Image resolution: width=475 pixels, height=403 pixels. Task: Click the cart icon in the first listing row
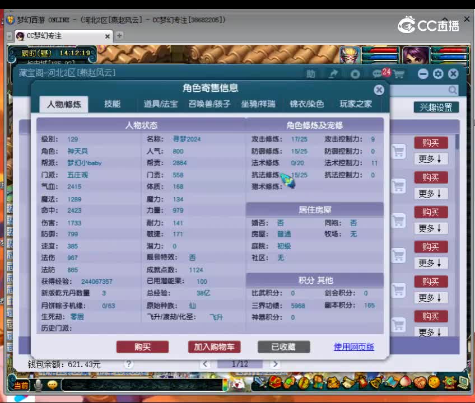(x=399, y=151)
